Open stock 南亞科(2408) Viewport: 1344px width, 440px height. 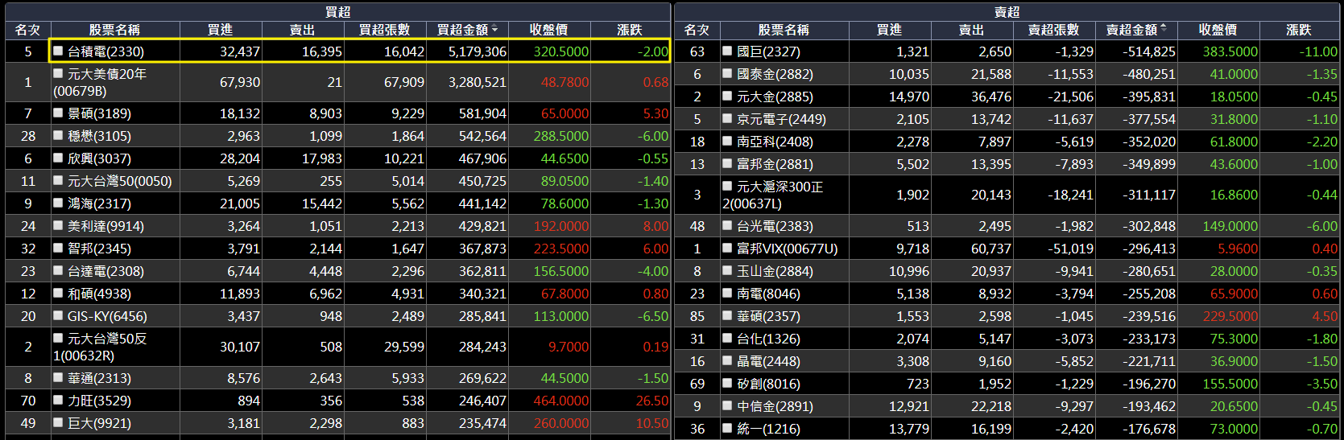tap(775, 142)
